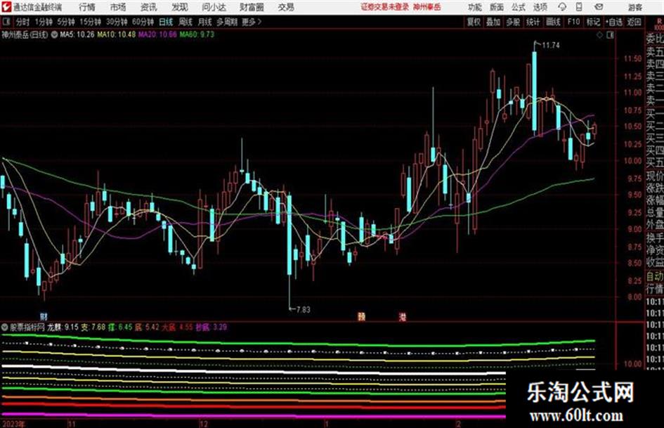Open the 问小达 menu
Viewport: 664px width, 428px height.
point(214,7)
